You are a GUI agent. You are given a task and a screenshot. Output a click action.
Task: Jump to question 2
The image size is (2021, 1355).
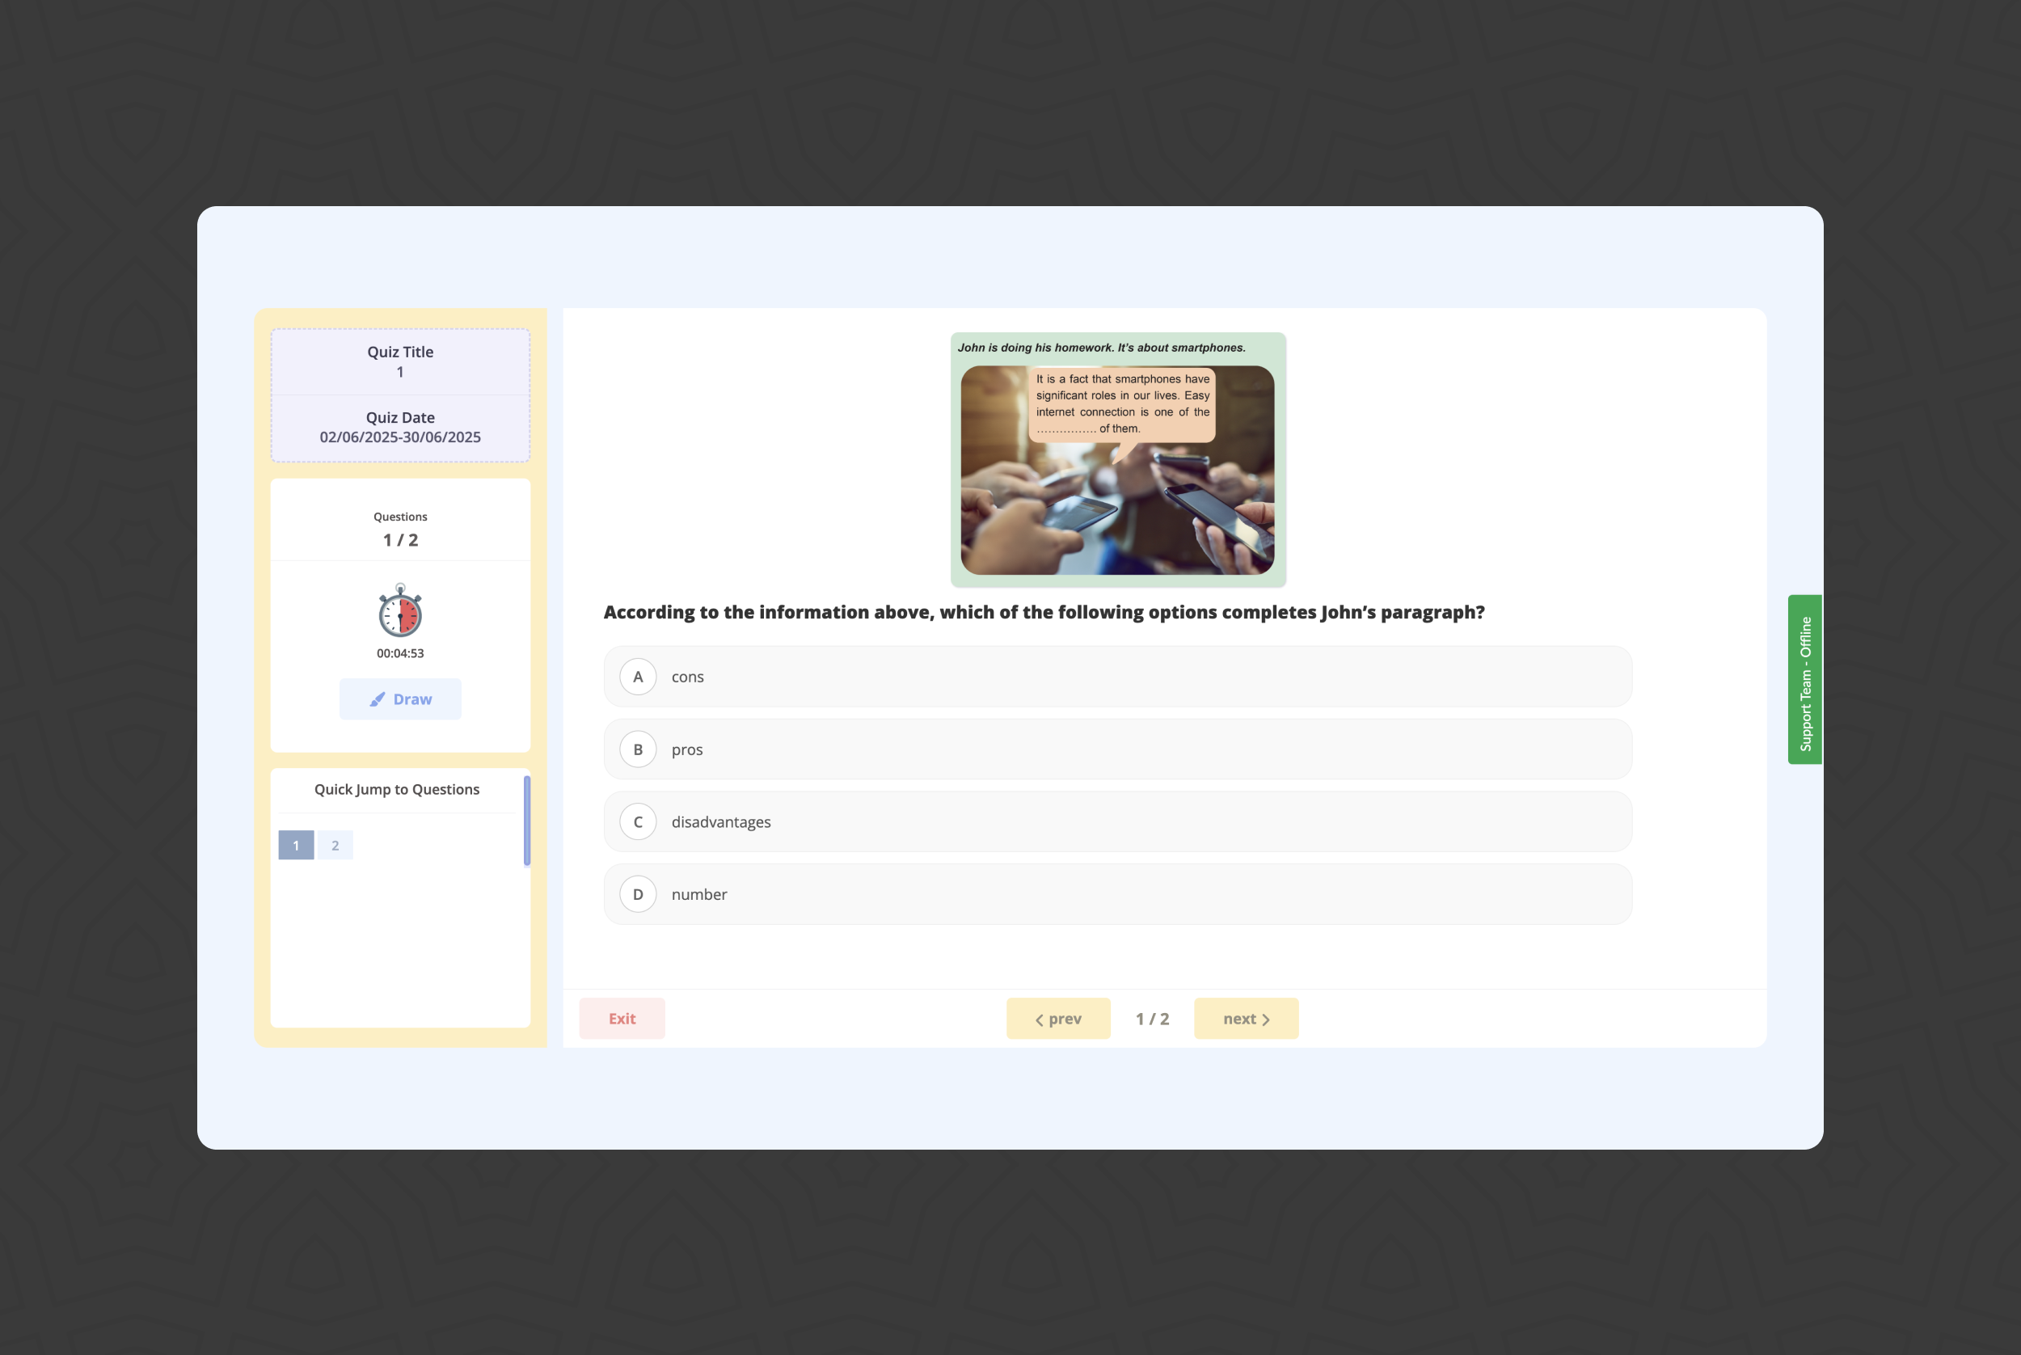tap(335, 845)
